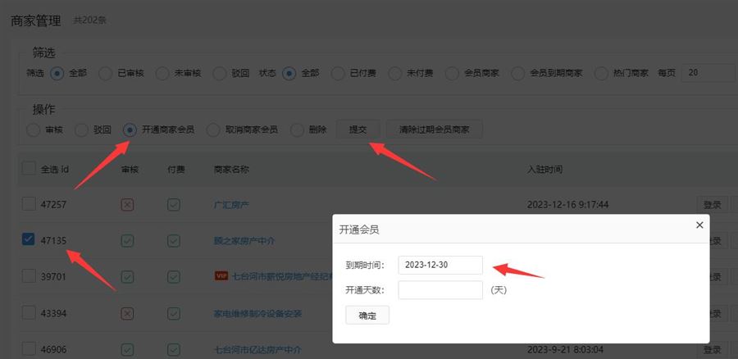Select the 取消商家会员 radio option
The width and height of the screenshot is (738, 359).
coord(212,130)
